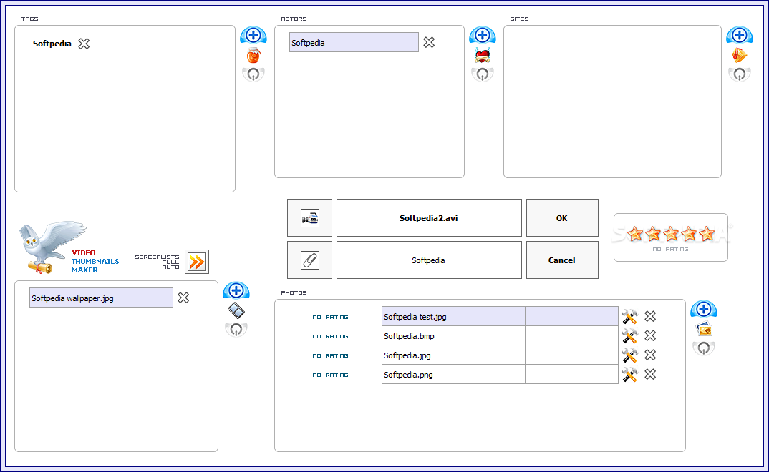Screen dimensions: 769x472
Task: Click No Rating label for Softpedia.png
Action: pos(331,375)
